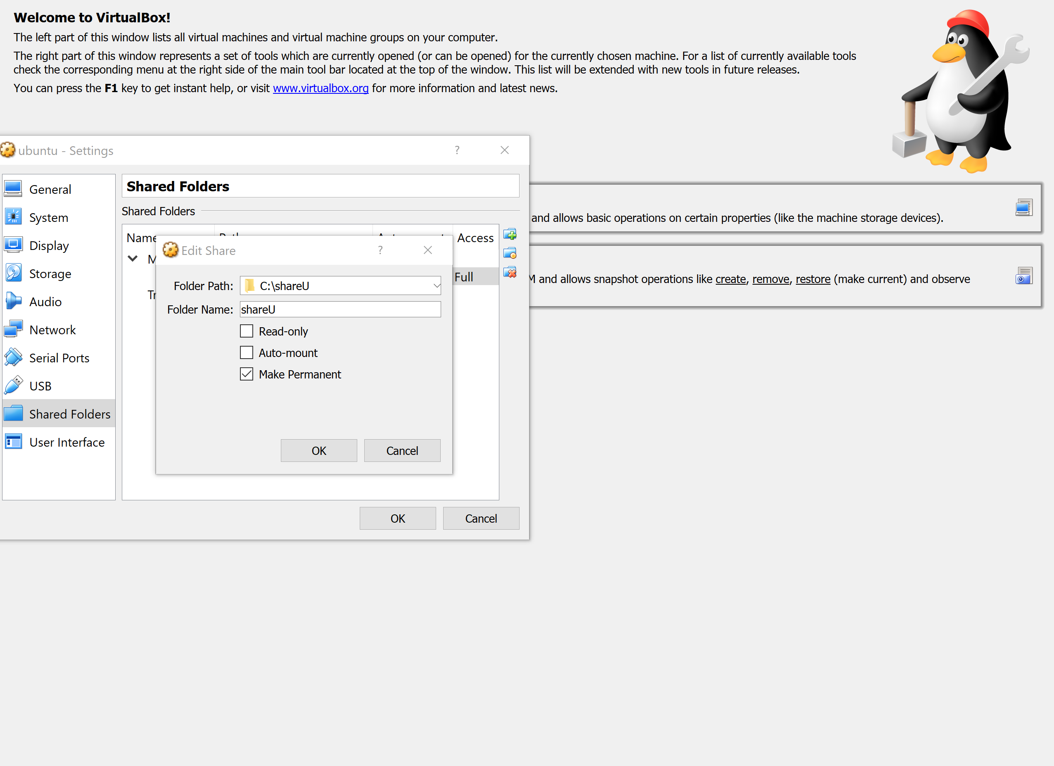Uncheck Make Permanent option

click(247, 373)
